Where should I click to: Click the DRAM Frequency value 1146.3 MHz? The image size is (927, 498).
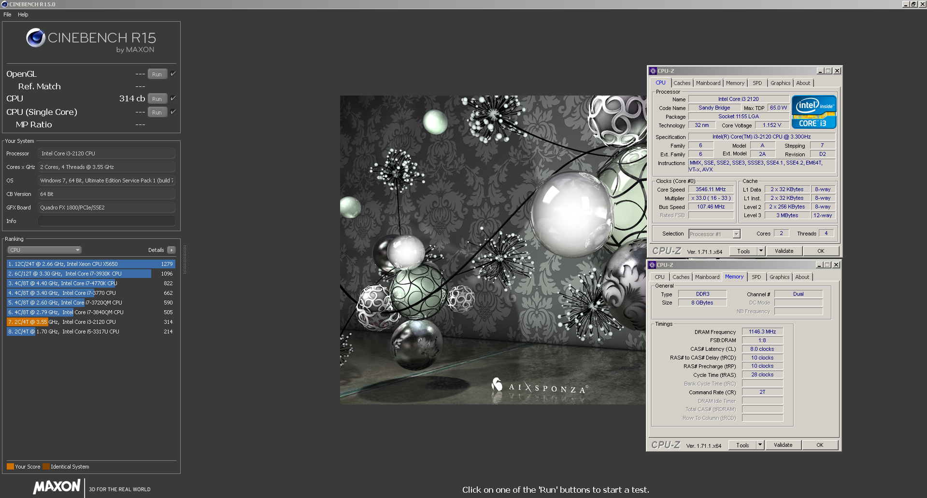point(762,332)
